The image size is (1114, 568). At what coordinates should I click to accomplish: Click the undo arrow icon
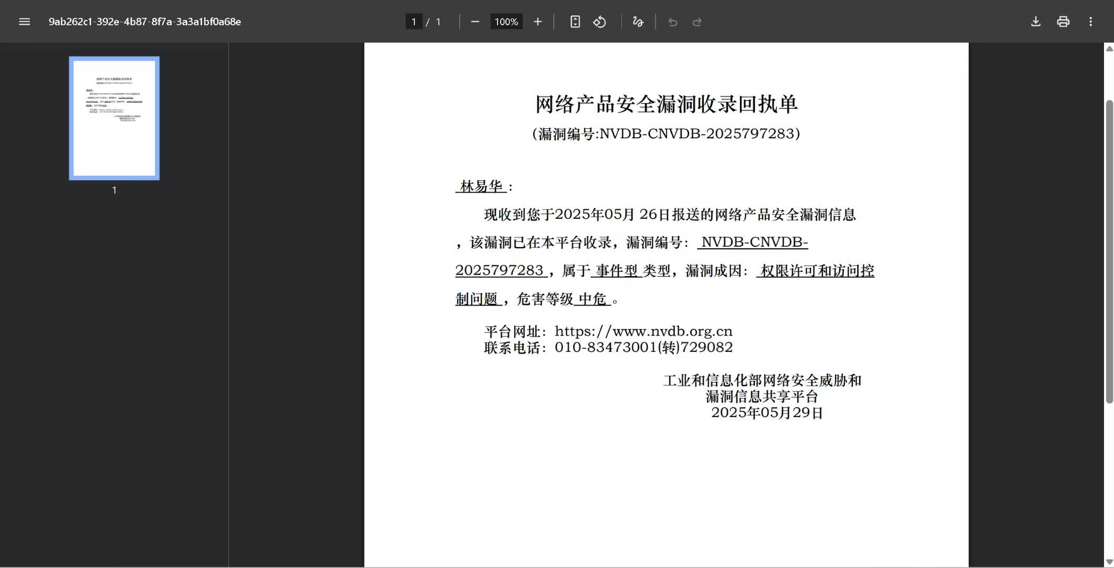[672, 22]
